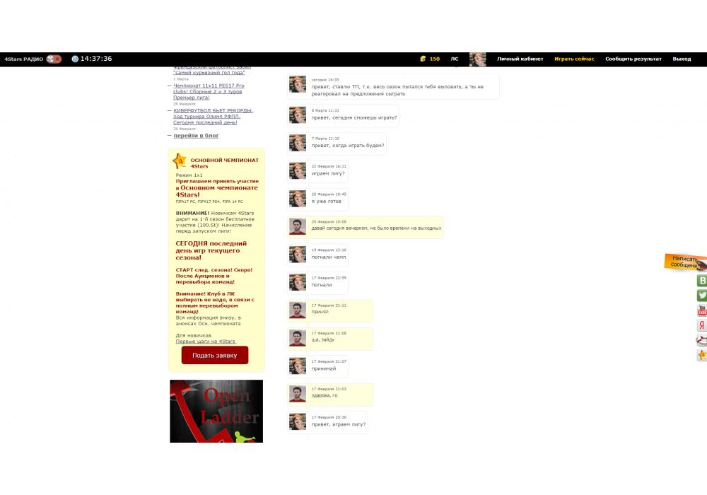707x495 pixels.
Task: Click avatar beside 'погнали чемп' message
Action: click(298, 255)
